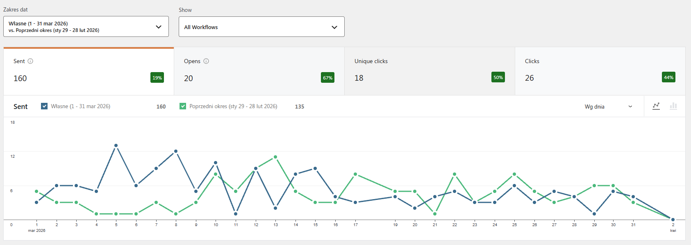Click the 19% change badge on Sent

coord(157,77)
